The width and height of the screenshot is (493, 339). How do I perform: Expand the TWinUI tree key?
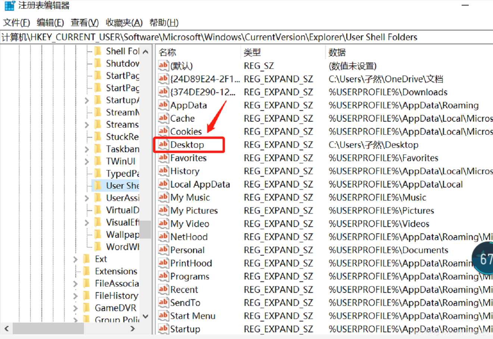[x=87, y=161]
